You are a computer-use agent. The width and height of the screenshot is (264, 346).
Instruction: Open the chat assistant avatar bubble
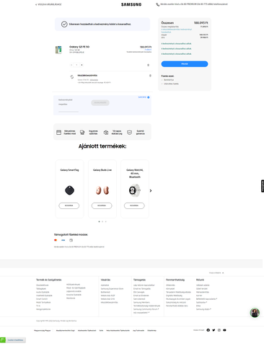tap(255, 313)
